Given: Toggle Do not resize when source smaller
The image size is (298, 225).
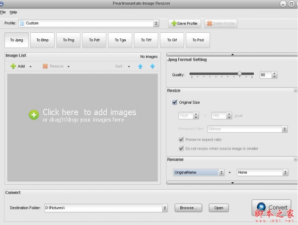Looking at the screenshot, I should (181, 149).
